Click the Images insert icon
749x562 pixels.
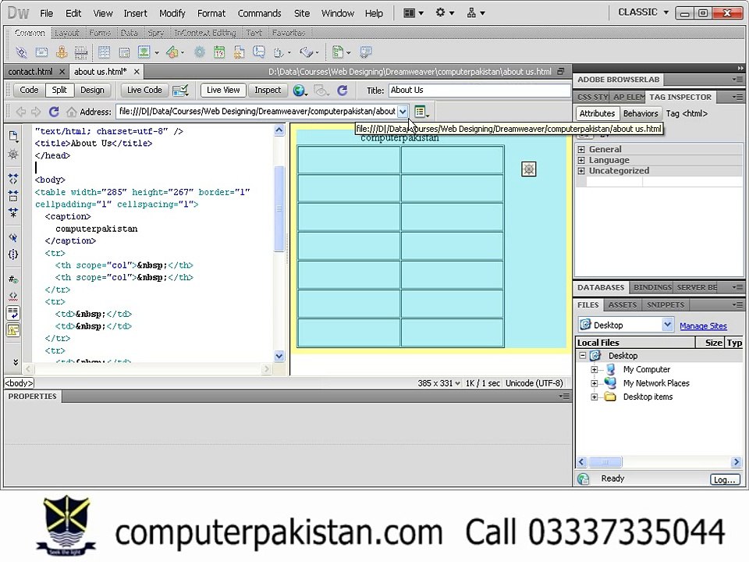point(144,52)
